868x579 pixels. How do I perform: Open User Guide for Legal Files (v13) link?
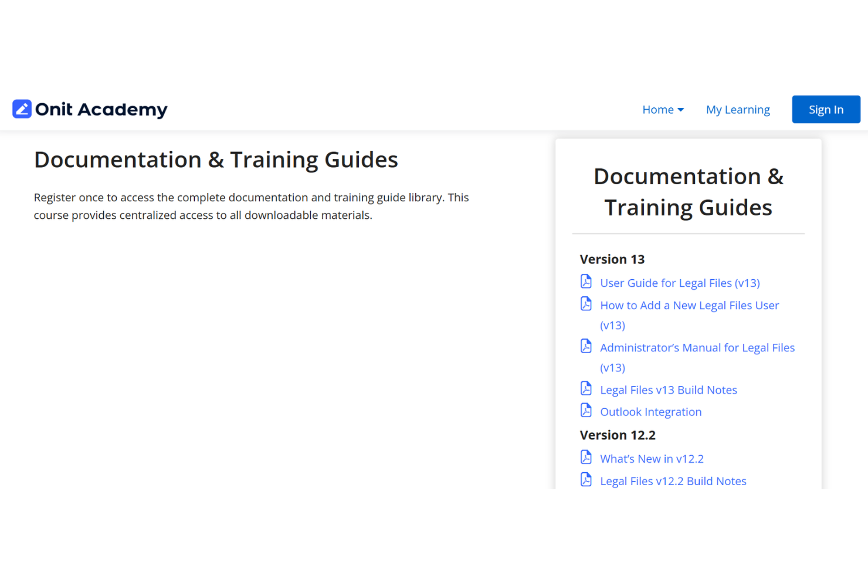680,283
